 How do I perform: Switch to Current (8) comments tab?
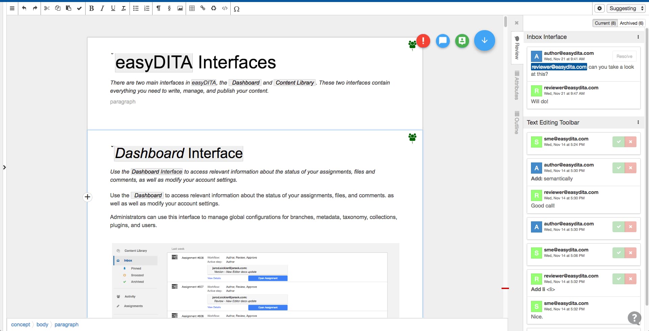pyautogui.click(x=605, y=23)
